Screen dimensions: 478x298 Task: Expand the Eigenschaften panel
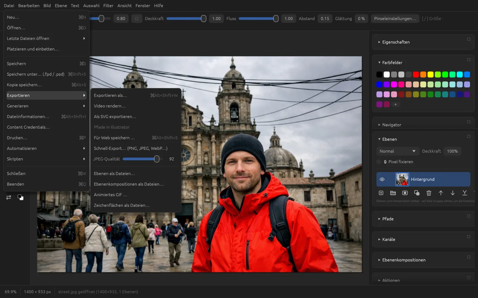pyautogui.click(x=379, y=42)
